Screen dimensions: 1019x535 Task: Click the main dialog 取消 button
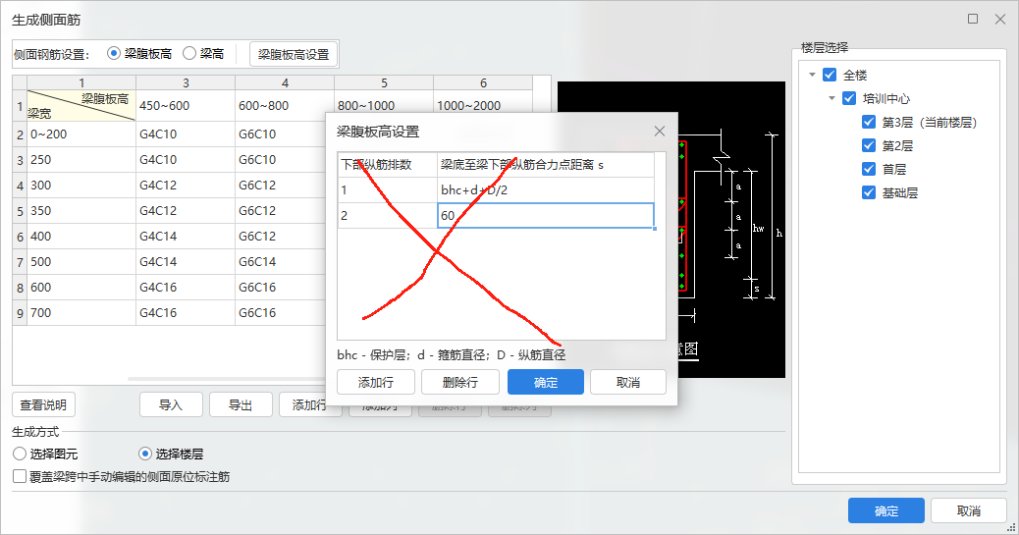click(x=968, y=510)
